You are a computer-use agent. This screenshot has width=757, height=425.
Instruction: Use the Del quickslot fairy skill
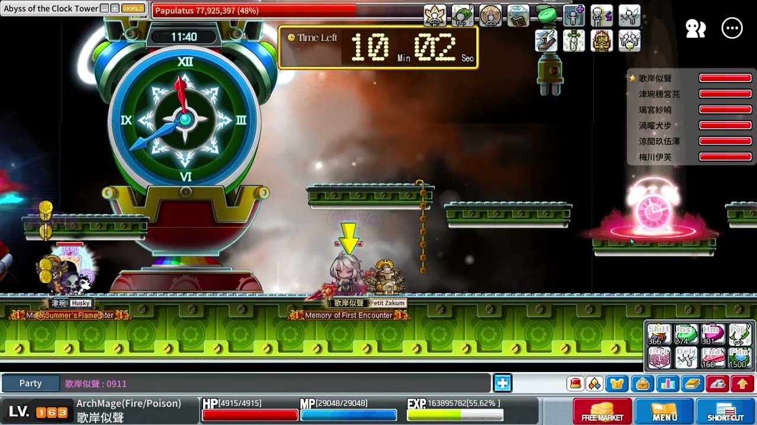[x=686, y=358]
